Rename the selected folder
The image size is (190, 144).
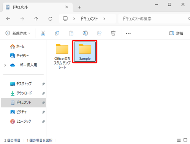point(85,33)
